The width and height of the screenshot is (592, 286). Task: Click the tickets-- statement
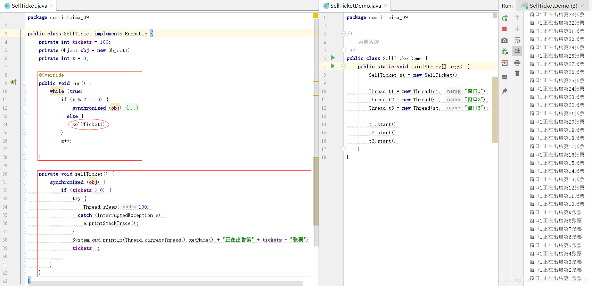point(86,248)
